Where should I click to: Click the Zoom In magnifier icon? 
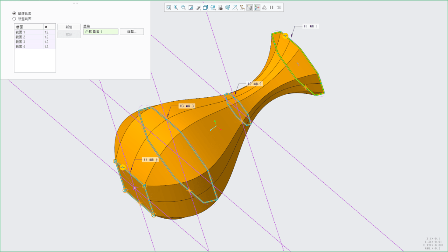tap(176, 7)
